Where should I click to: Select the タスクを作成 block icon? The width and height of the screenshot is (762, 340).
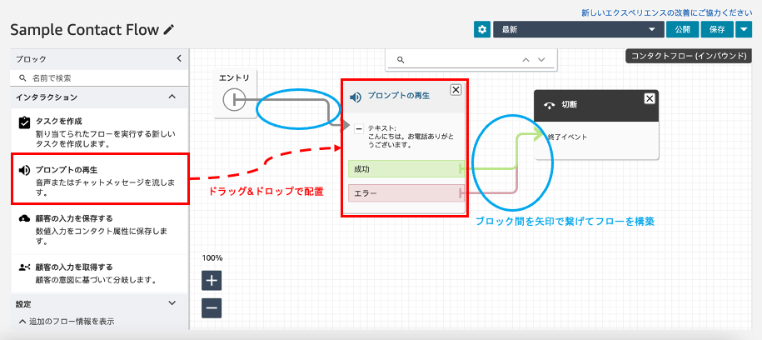24,122
